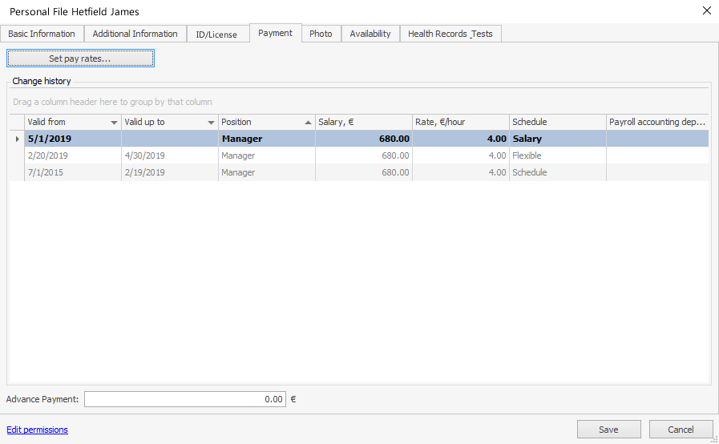Screen dimensions: 719x444
Task: Open the Valid up to column filter dropdown
Action: (x=211, y=123)
